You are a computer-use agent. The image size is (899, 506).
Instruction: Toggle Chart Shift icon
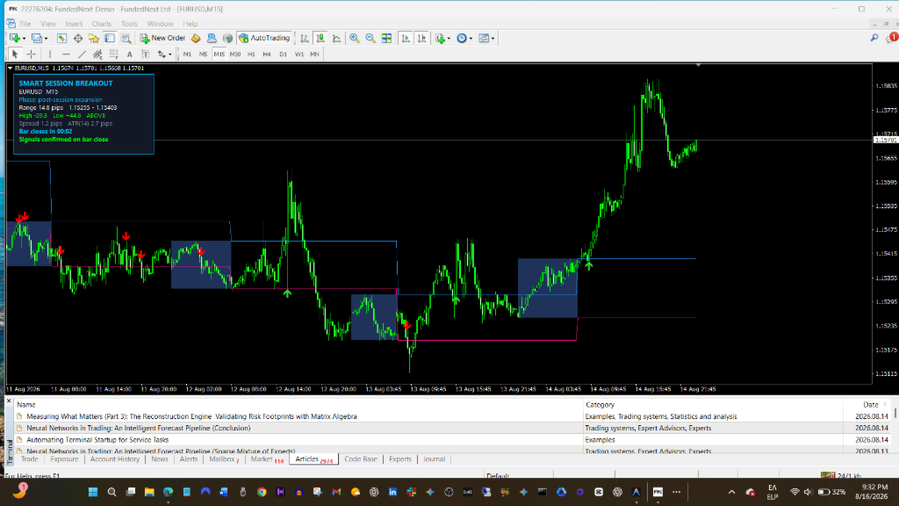coord(421,39)
